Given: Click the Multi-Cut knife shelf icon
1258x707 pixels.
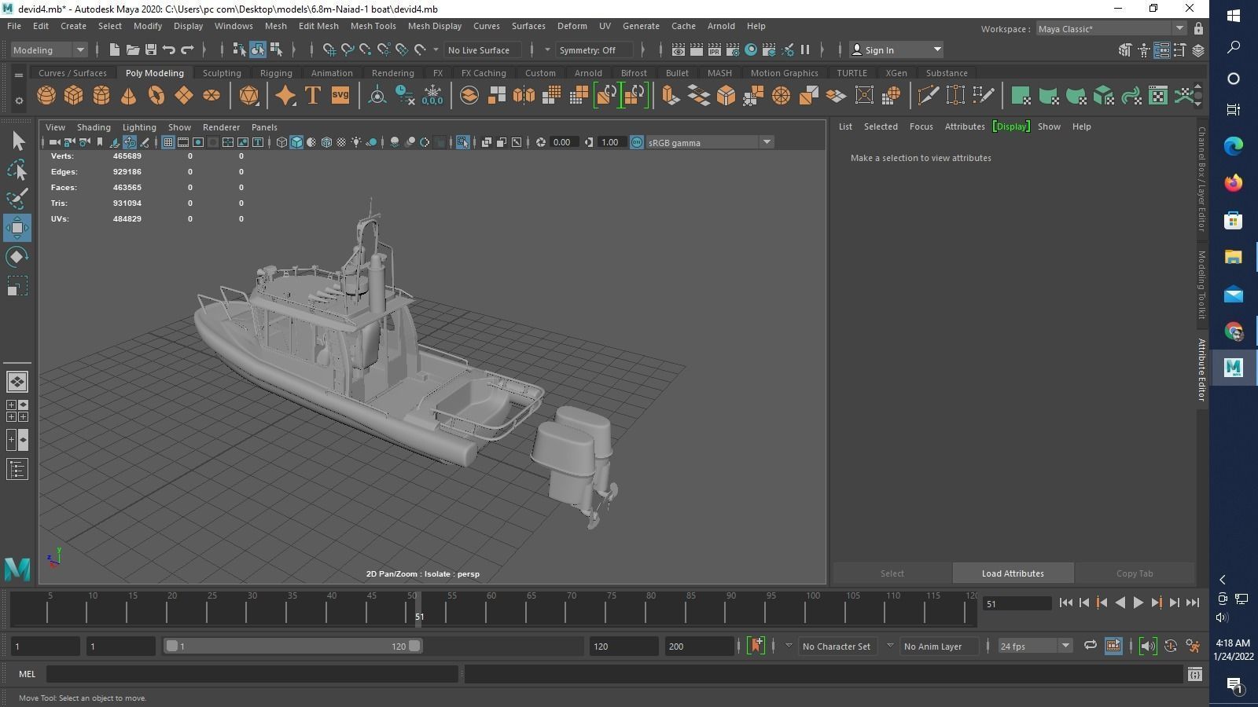Looking at the screenshot, I should coord(928,96).
